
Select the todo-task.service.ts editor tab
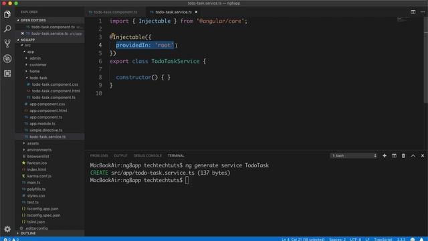pyautogui.click(x=174, y=12)
